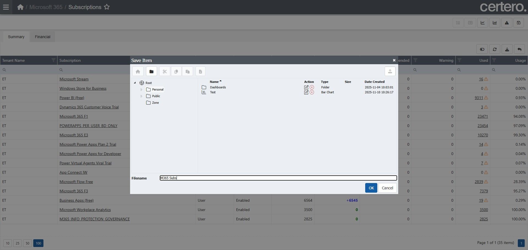The height and width of the screenshot is (250, 528).
Task: Click the Tenant Name search field
Action: click(29, 70)
